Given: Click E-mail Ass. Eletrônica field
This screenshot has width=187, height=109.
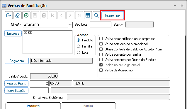Looking at the screenshot, I should click(x=118, y=97).
